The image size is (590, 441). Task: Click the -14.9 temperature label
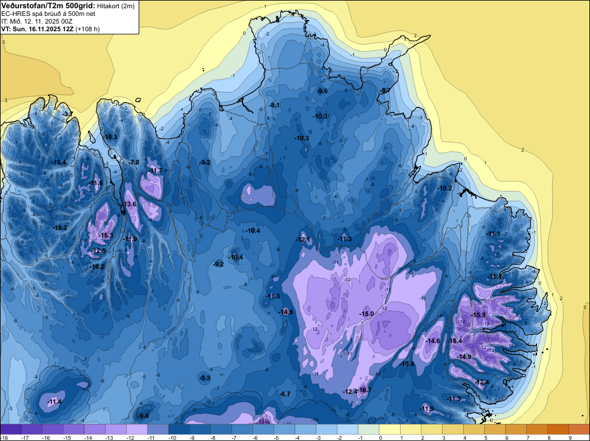465,357
